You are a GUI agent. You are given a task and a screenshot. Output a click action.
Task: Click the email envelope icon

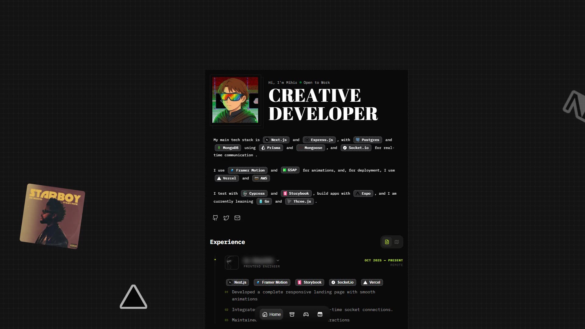point(237,218)
